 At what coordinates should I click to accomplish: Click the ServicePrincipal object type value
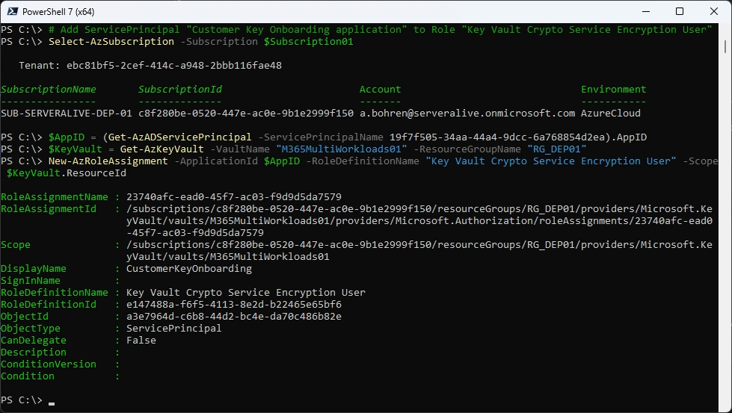174,328
